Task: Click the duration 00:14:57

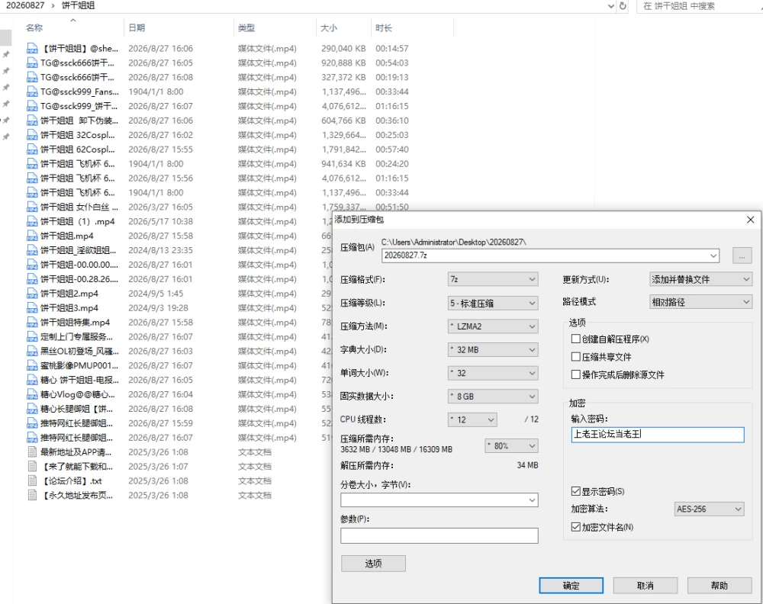Action: coord(391,49)
